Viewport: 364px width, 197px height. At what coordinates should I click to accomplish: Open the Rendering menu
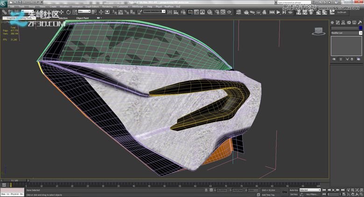click(x=107, y=7)
